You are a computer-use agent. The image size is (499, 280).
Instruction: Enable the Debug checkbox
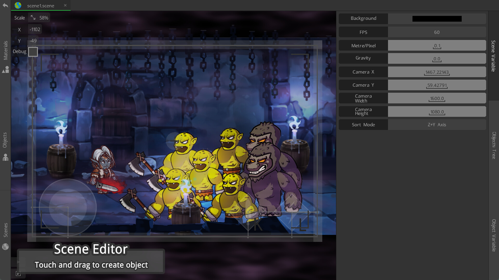(x=33, y=52)
